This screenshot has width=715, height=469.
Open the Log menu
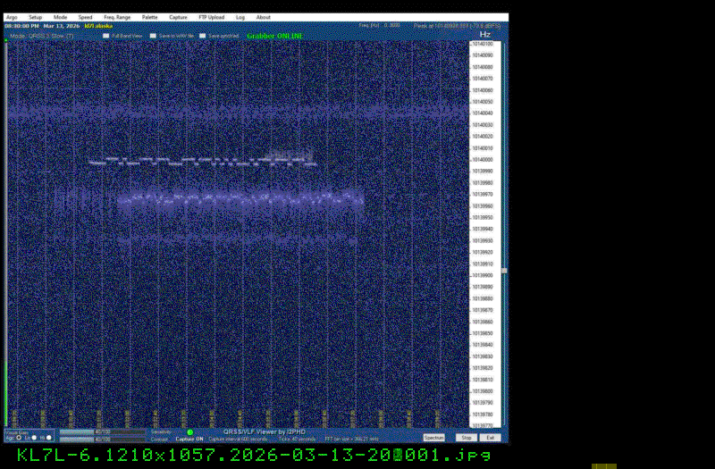point(240,17)
